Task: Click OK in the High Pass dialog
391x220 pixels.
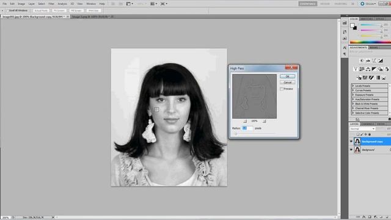Action: (287, 76)
